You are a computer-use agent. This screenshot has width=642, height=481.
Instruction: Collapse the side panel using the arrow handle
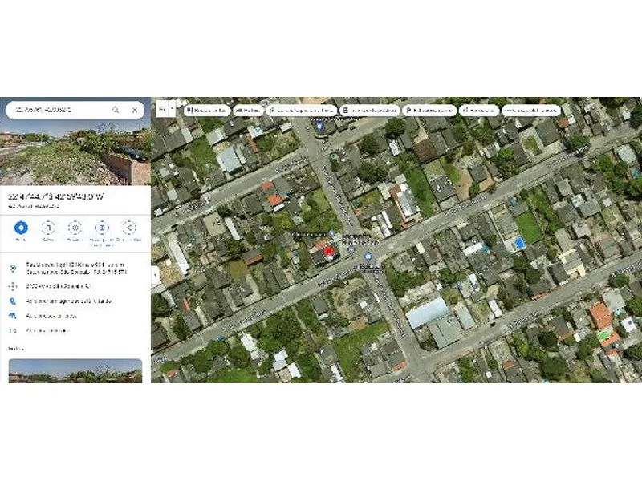point(155,275)
